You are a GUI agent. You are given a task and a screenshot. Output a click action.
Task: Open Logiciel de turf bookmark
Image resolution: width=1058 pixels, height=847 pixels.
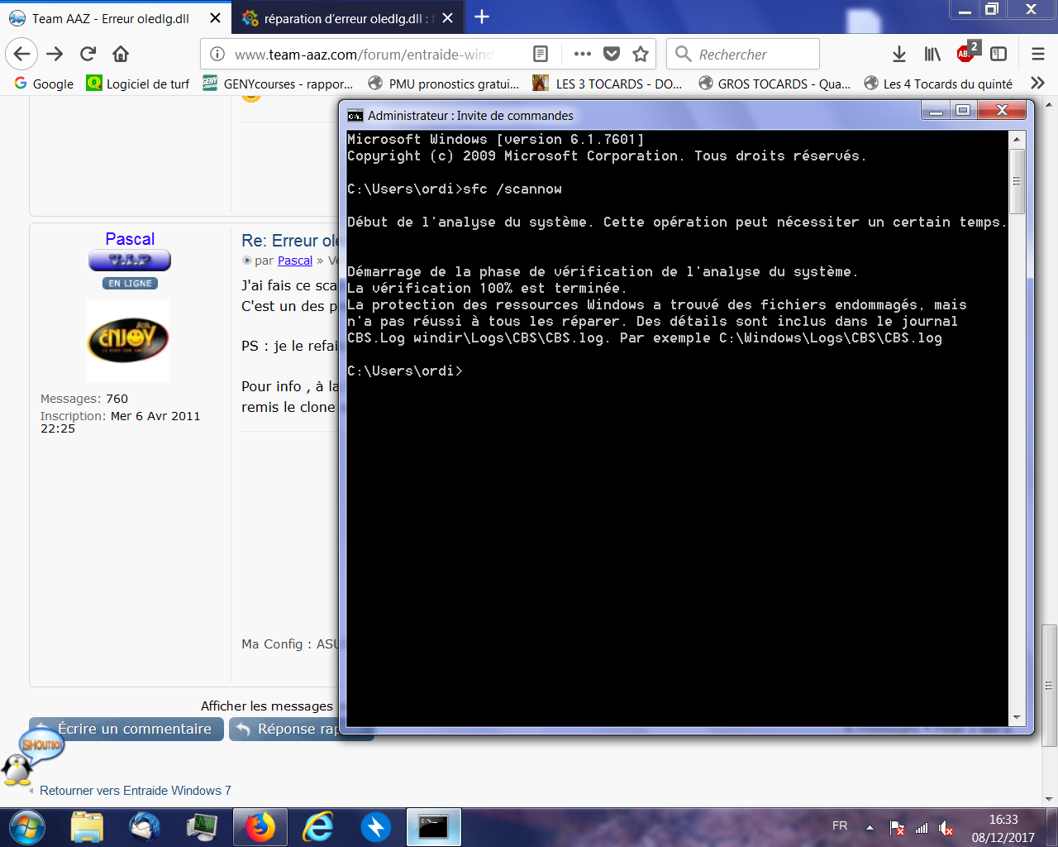(138, 84)
